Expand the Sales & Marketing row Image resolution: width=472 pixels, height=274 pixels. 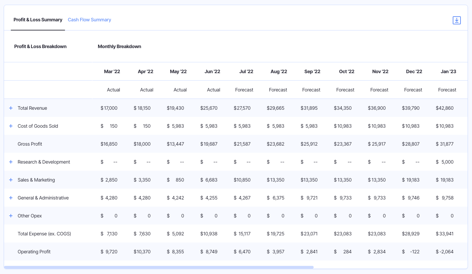[x=10, y=180]
